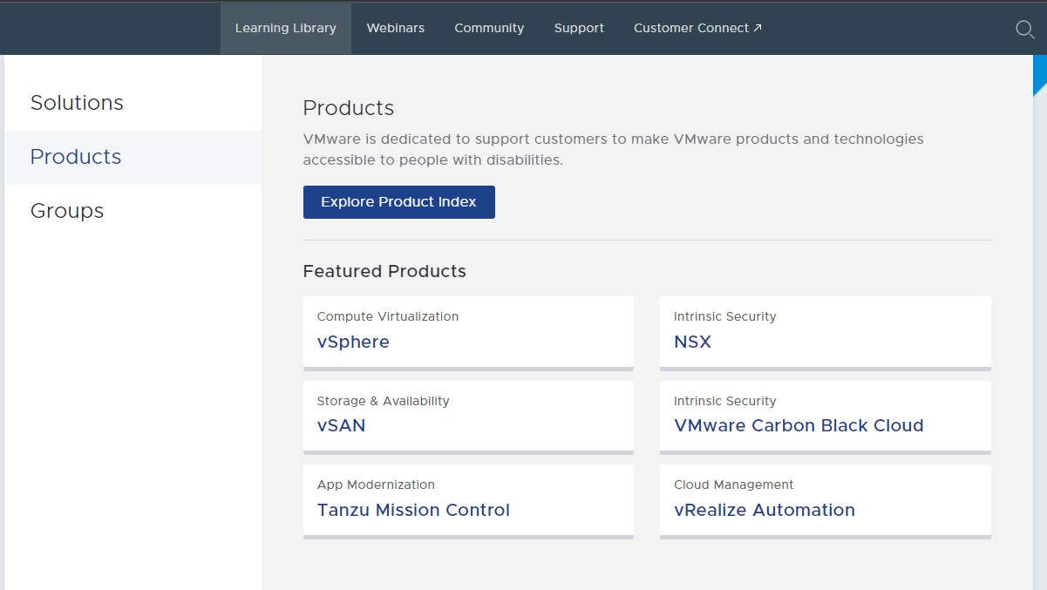Open the vSAN product card

468,417
